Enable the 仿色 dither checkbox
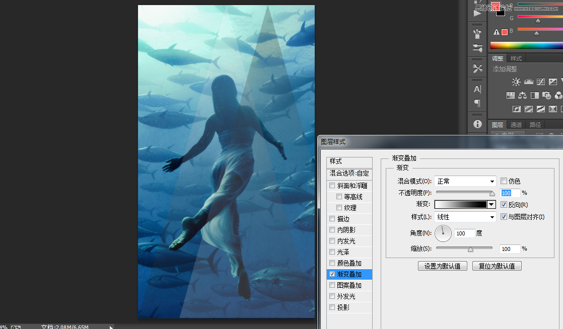The height and width of the screenshot is (329, 563). click(504, 181)
